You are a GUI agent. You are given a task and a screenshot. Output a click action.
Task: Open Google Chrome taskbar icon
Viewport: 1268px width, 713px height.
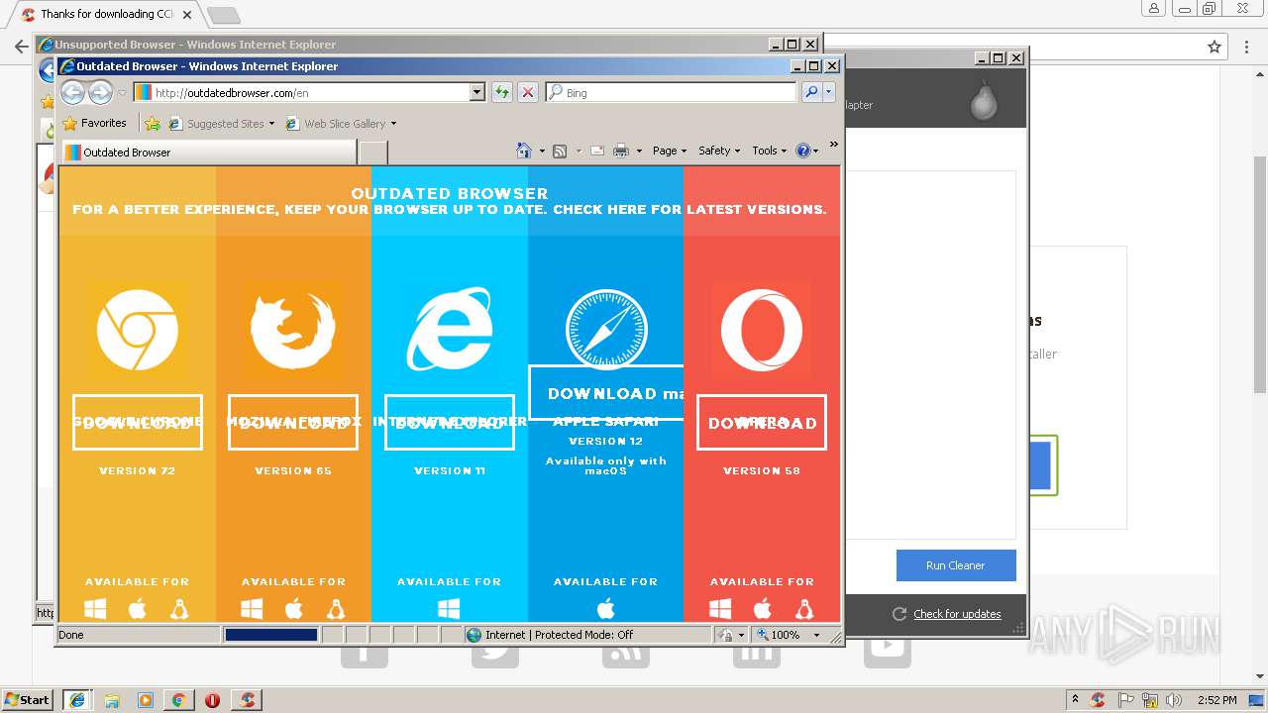coord(179,699)
